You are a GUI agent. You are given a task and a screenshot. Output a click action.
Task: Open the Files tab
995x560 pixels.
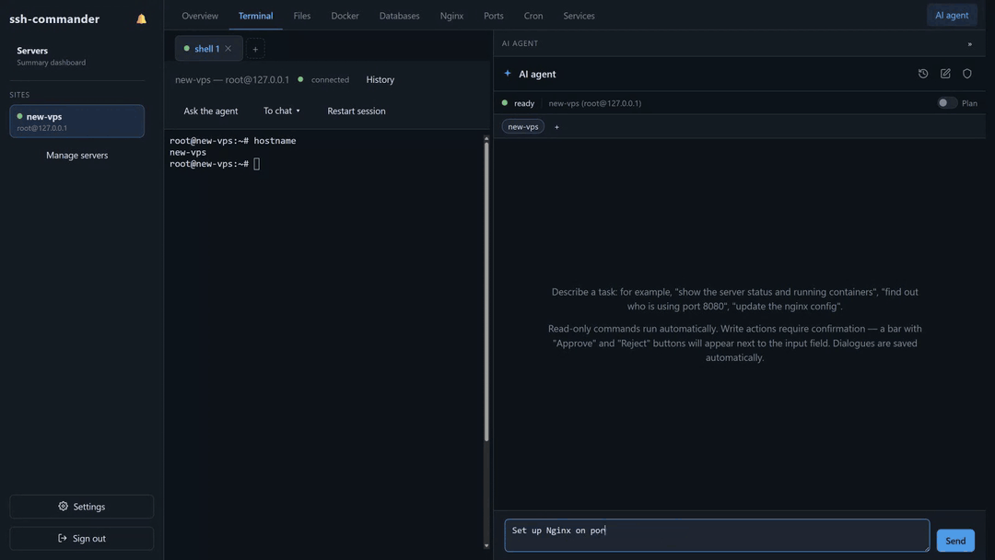[302, 16]
